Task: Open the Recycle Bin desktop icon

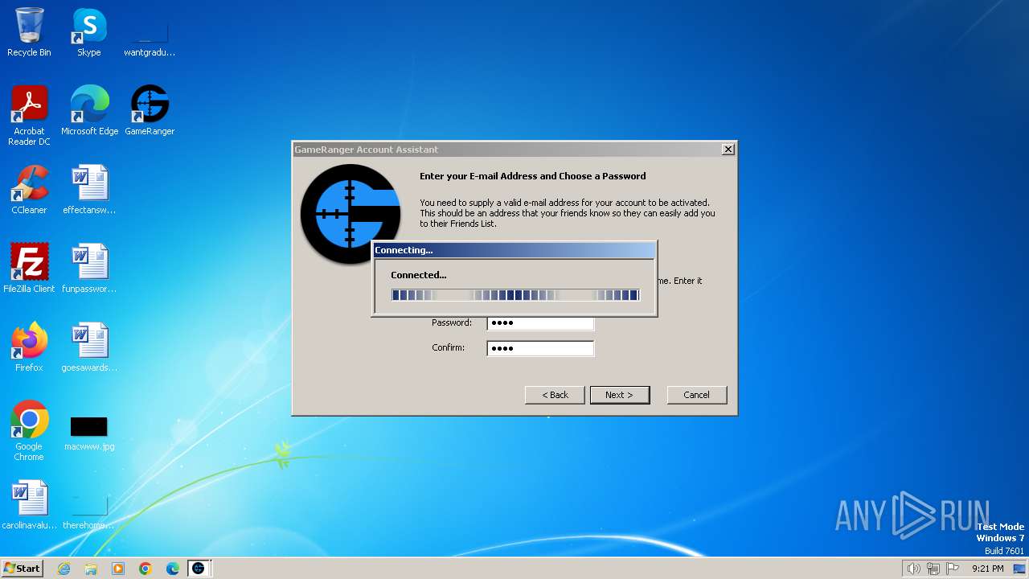Action: (29, 32)
